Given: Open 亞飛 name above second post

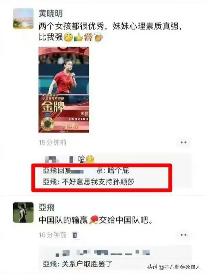Looking at the screenshot, I should click(46, 207).
